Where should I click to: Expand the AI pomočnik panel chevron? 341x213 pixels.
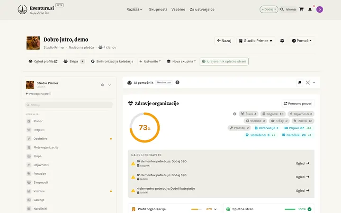314,82
